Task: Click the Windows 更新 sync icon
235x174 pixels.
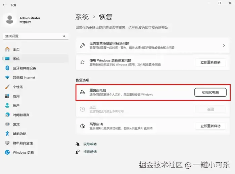Action: click(7, 152)
